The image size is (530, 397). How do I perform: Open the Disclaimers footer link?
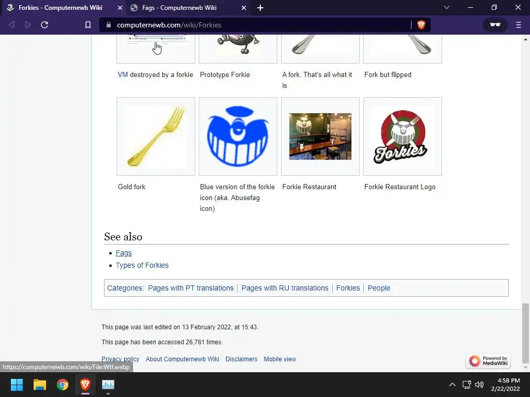click(x=241, y=359)
